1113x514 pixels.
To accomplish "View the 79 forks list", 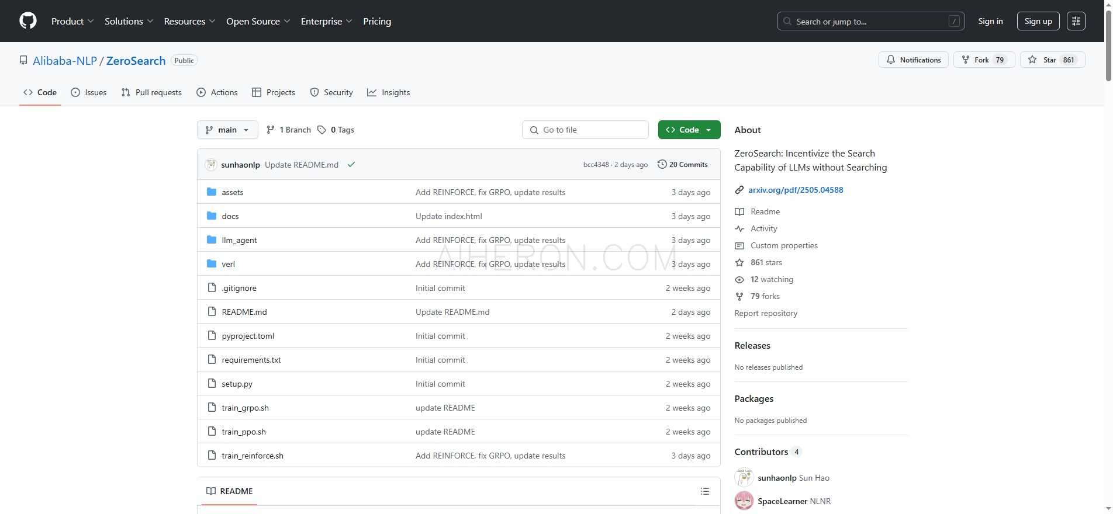I will [x=765, y=296].
